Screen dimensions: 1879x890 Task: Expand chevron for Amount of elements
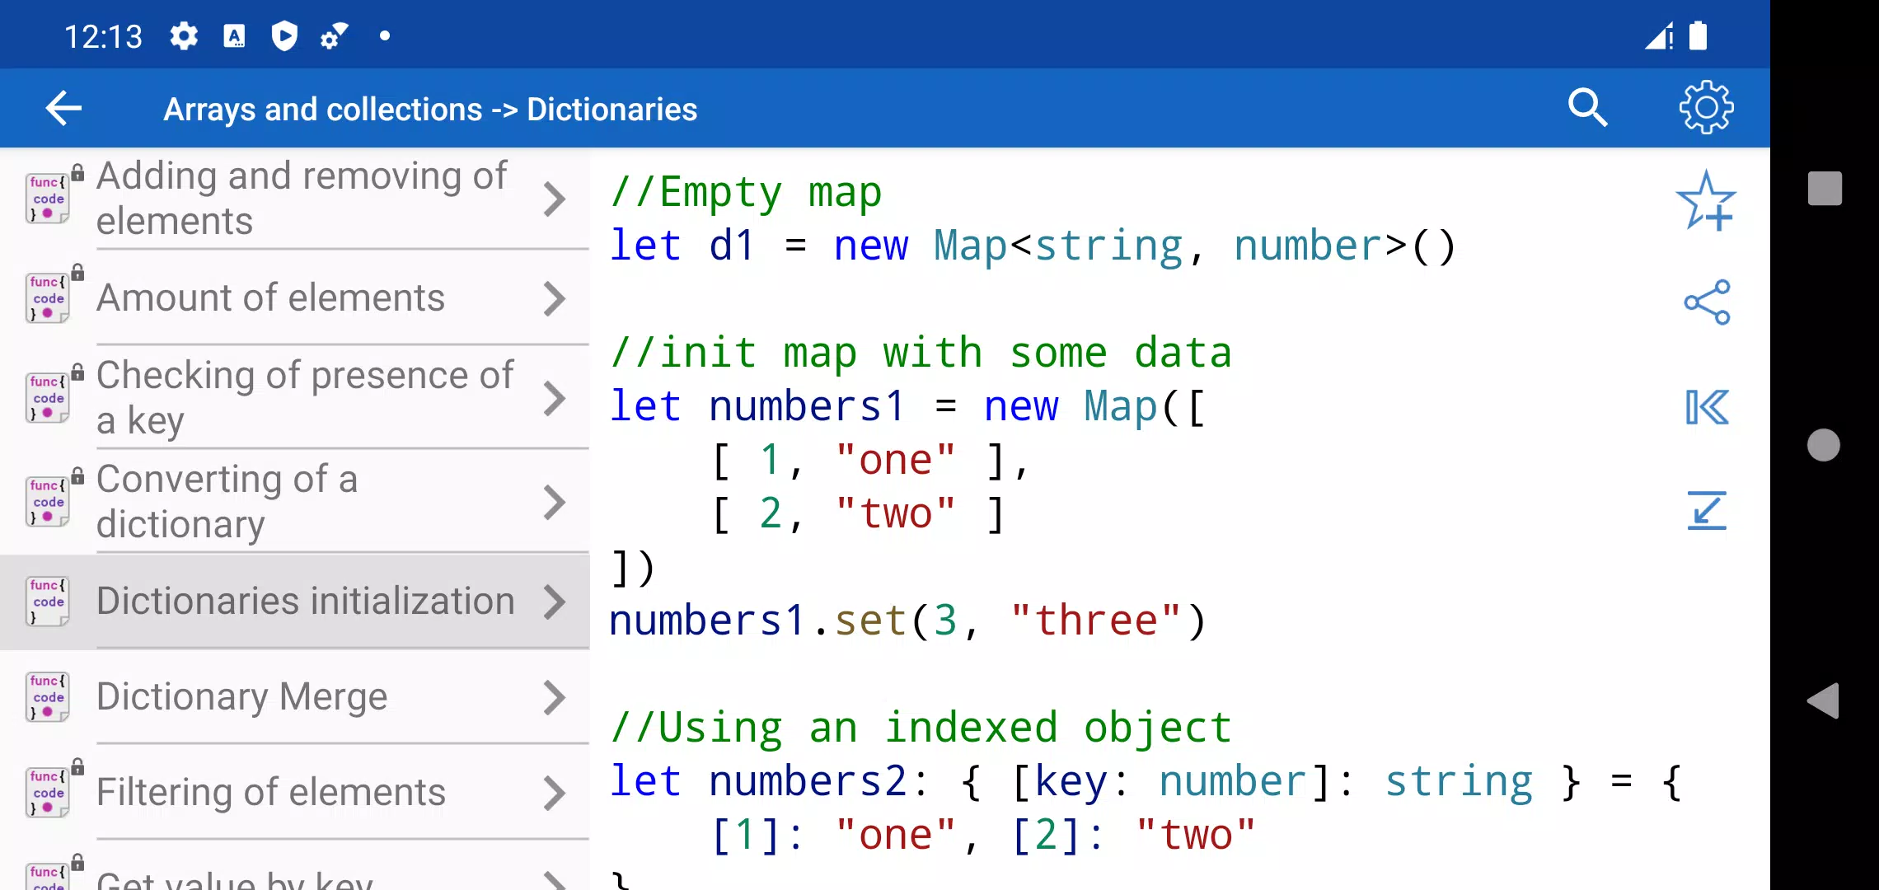click(x=555, y=299)
